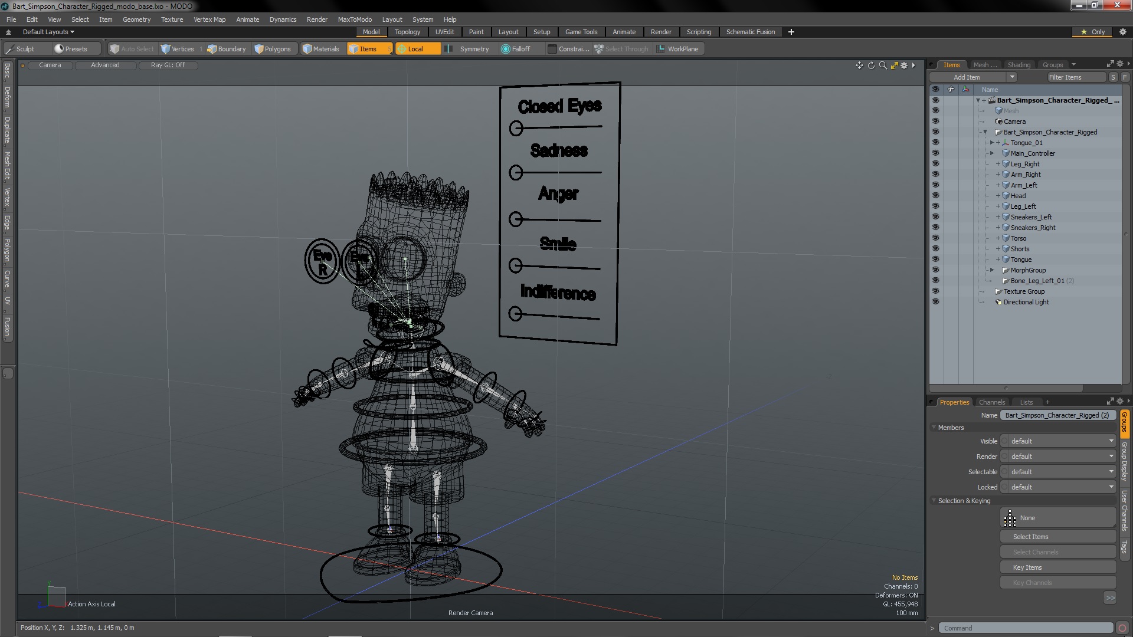1133x637 pixels.
Task: Click the record circle beside Command field
Action: coord(1122,628)
